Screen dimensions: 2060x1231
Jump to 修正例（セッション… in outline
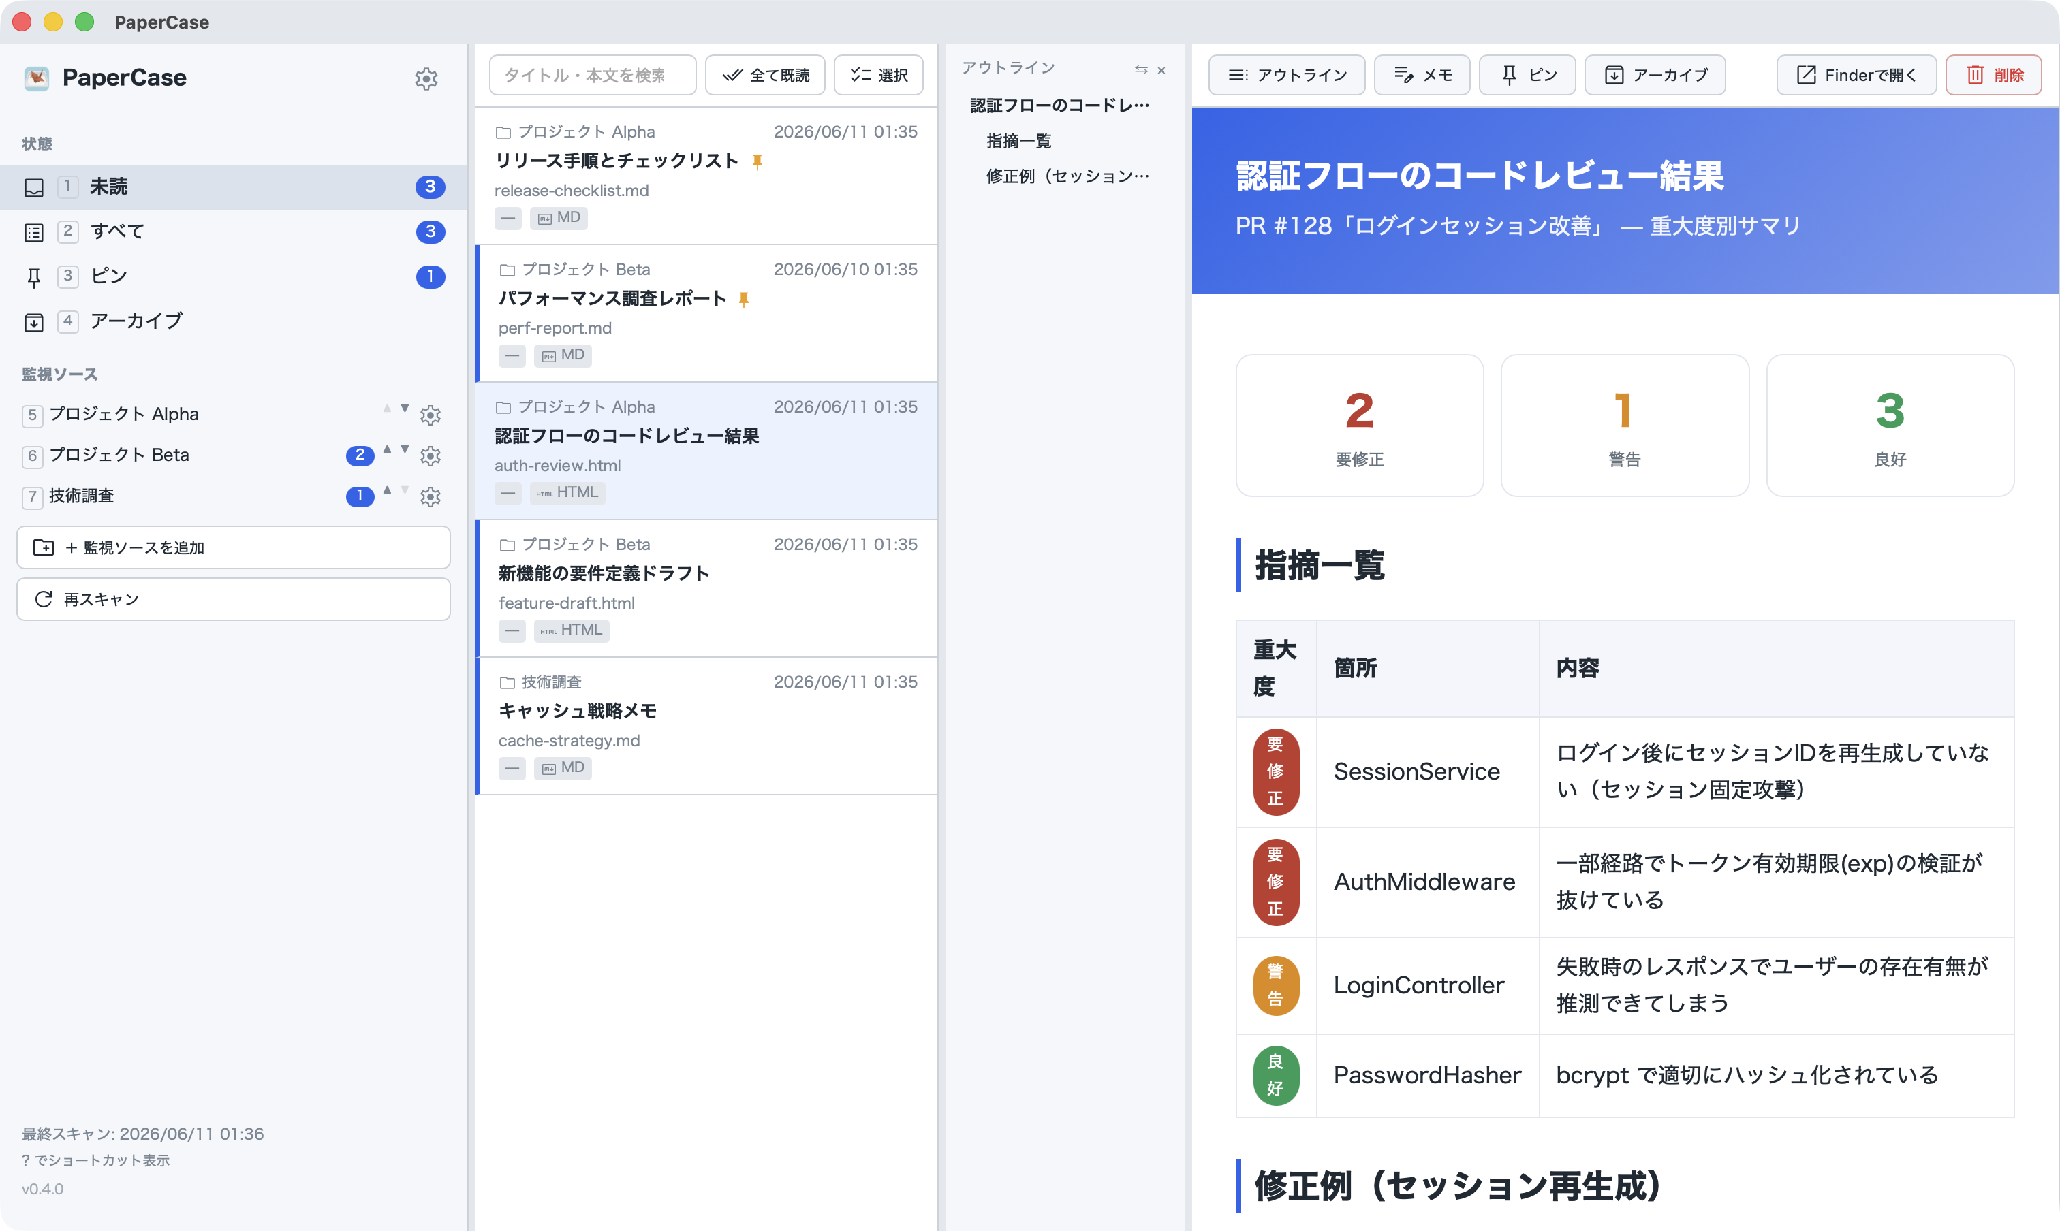pos(1067,176)
